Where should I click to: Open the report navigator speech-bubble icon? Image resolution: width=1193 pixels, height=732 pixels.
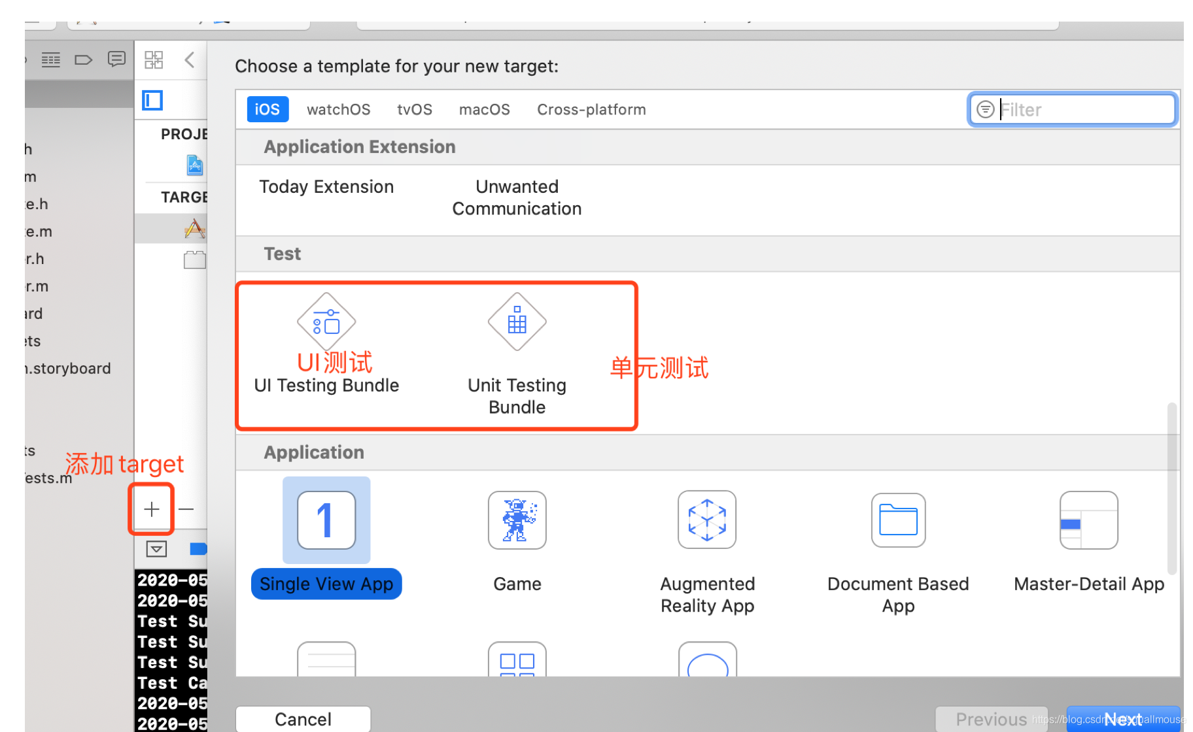coord(116,59)
